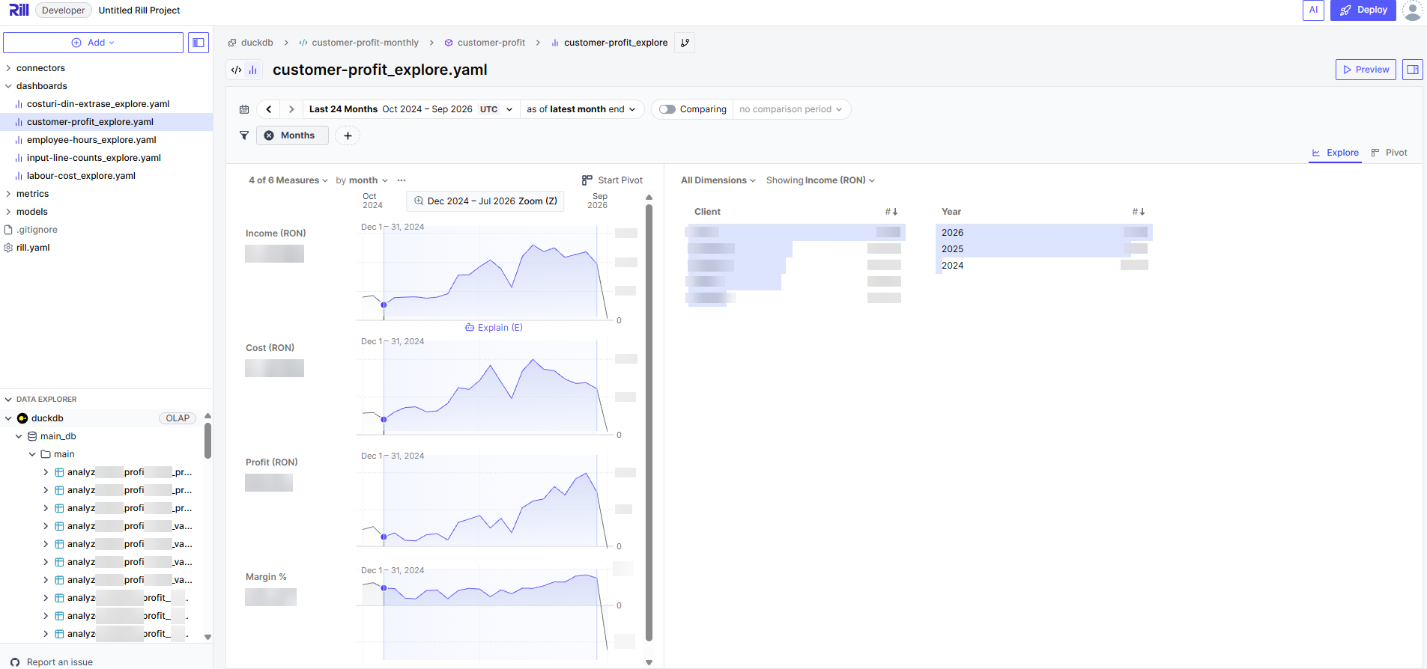
Task: Go to next time period arrow
Action: click(x=291, y=109)
